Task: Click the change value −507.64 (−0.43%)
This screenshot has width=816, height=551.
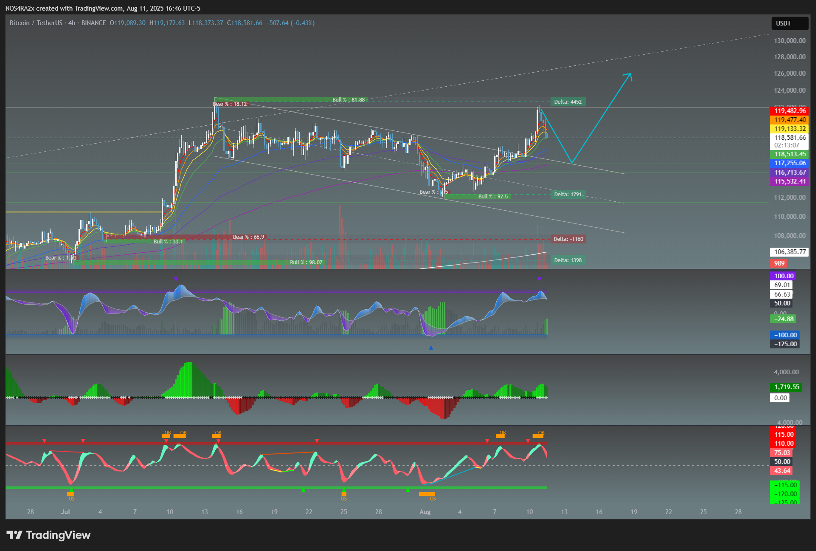Action: (x=290, y=23)
